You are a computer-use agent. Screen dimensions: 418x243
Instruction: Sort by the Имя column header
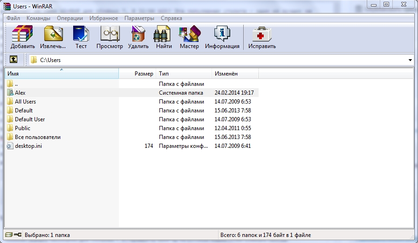point(62,73)
